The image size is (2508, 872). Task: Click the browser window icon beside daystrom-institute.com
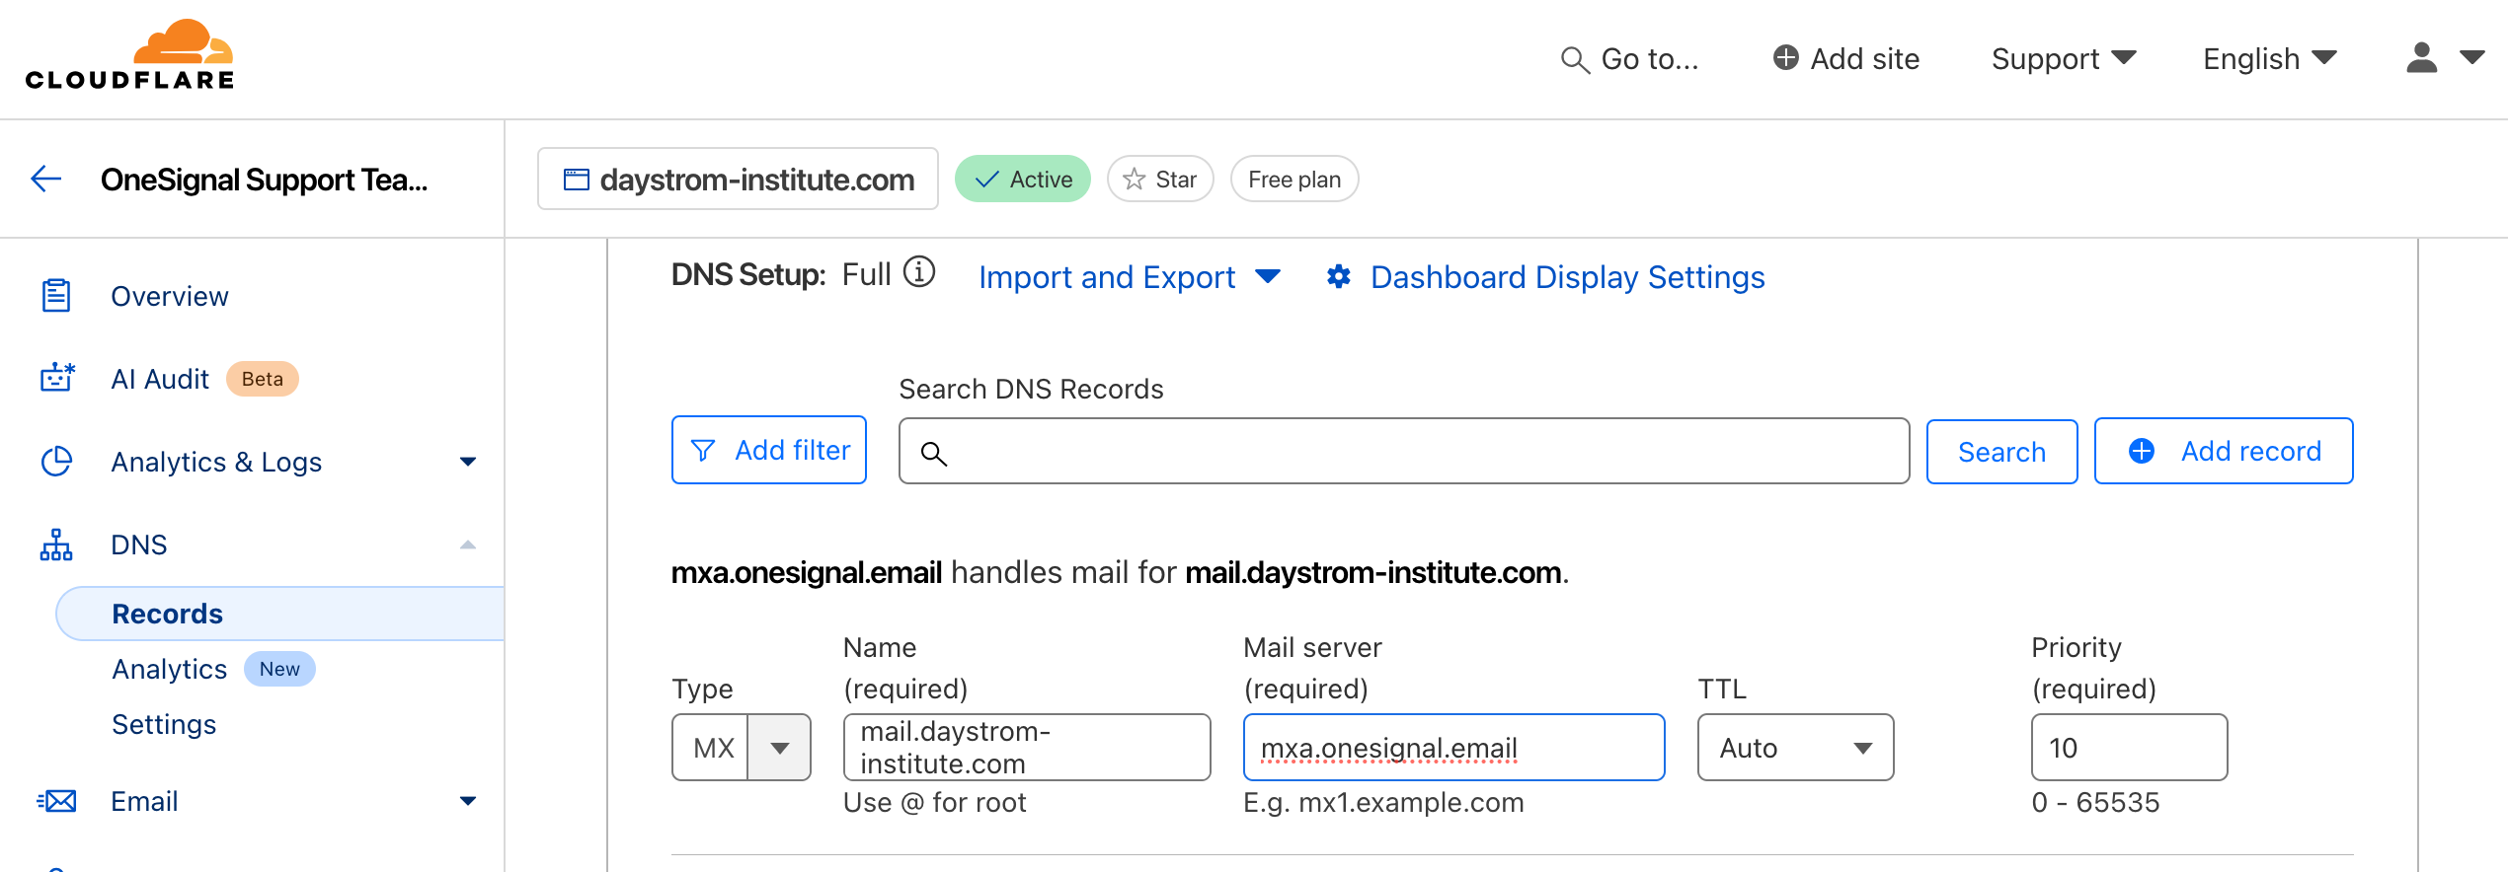(577, 180)
